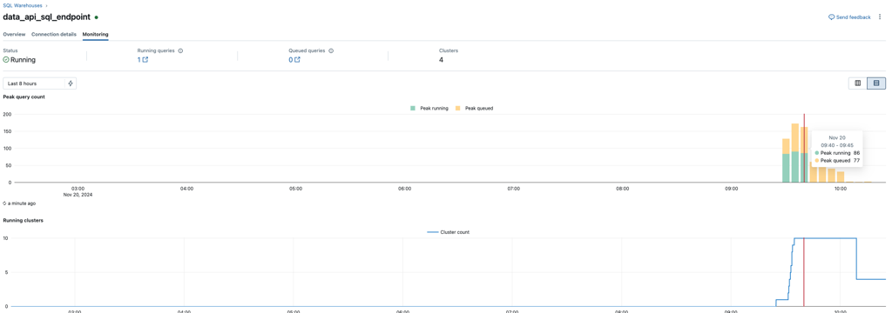Open the Last 8 hours time range dropdown

point(34,83)
